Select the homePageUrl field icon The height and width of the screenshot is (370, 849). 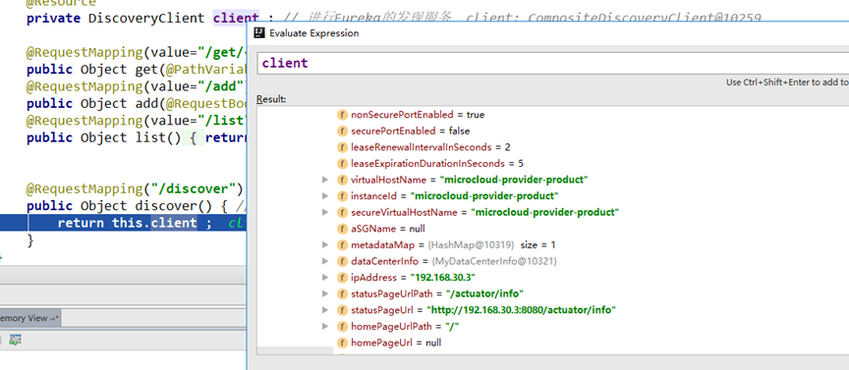click(x=342, y=343)
